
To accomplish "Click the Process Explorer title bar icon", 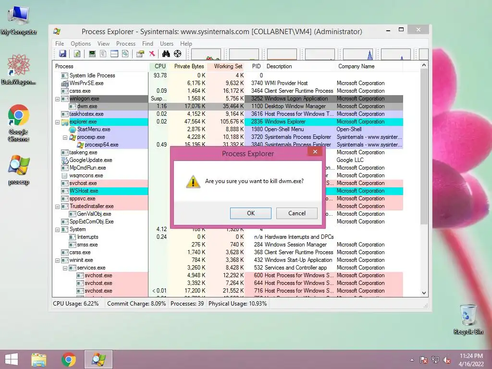I will [57, 31].
